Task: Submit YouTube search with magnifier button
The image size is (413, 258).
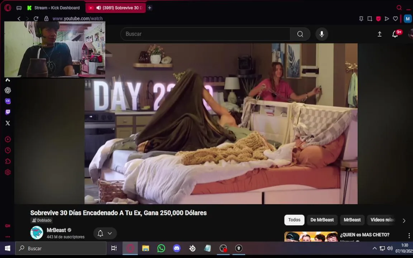Action: tap(300, 34)
